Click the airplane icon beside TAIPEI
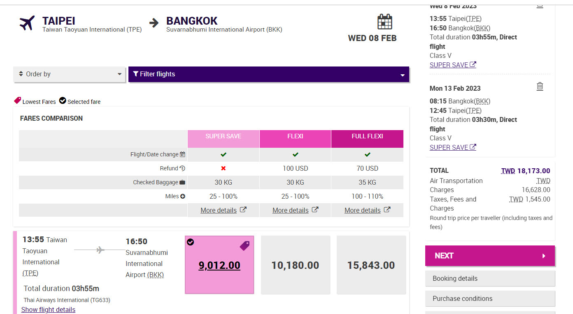 27,23
